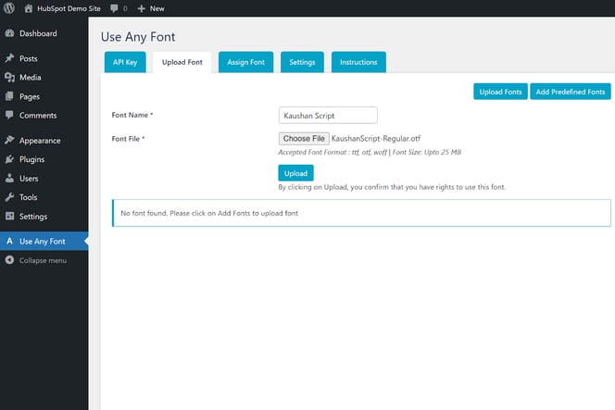Click the Upload Fonts button
This screenshot has width=615, height=410.
[500, 92]
